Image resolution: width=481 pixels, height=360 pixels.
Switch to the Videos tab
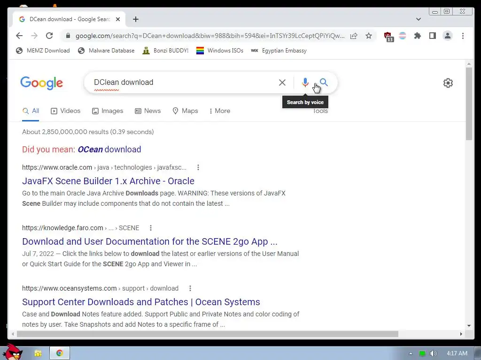(x=65, y=111)
